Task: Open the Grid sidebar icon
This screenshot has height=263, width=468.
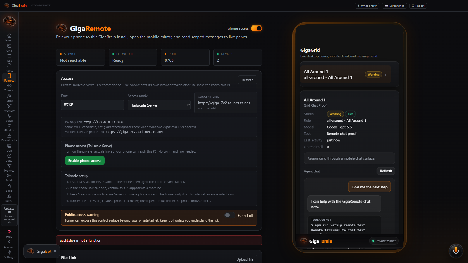Action: 9,48
